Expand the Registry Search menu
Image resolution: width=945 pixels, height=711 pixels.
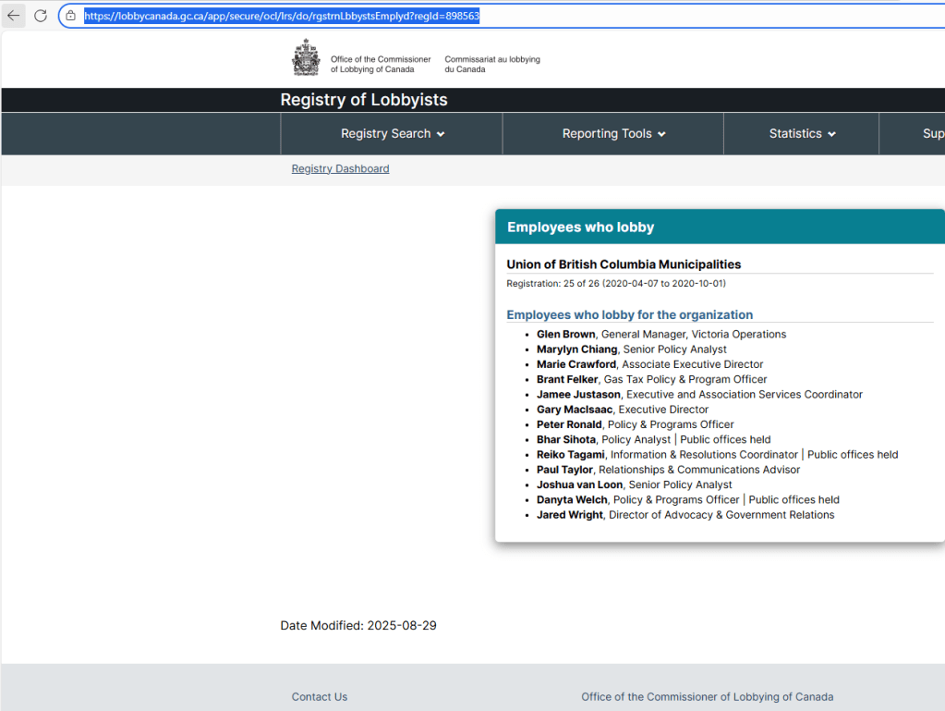point(392,134)
